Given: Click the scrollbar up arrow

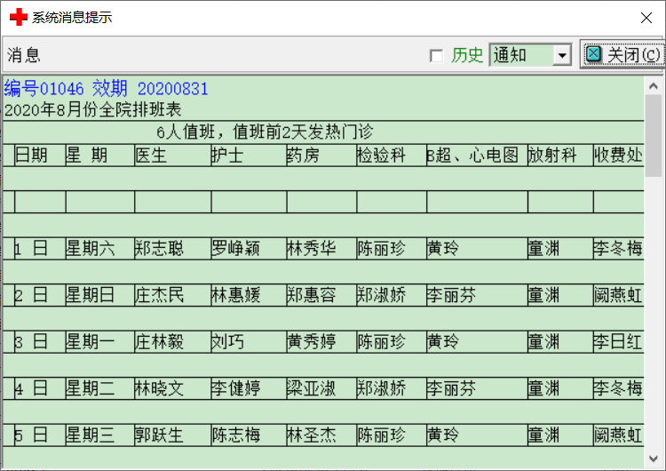Looking at the screenshot, I should [654, 86].
